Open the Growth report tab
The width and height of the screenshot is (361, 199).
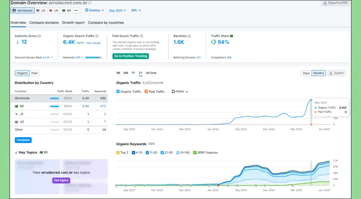[x=73, y=23]
